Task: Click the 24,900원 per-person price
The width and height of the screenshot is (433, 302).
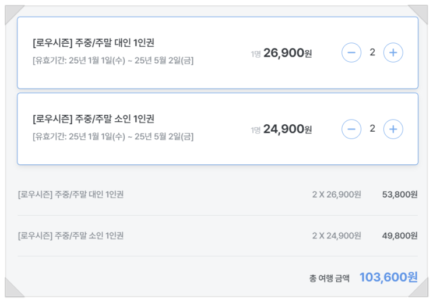Action: point(287,129)
